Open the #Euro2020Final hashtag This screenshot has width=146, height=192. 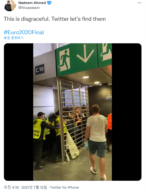click(24, 32)
